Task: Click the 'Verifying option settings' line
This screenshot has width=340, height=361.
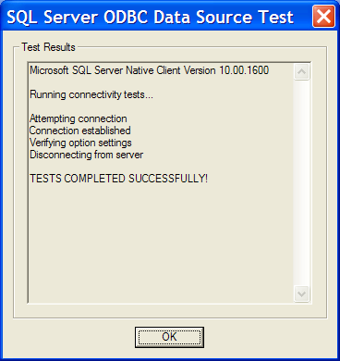Action: click(x=80, y=143)
